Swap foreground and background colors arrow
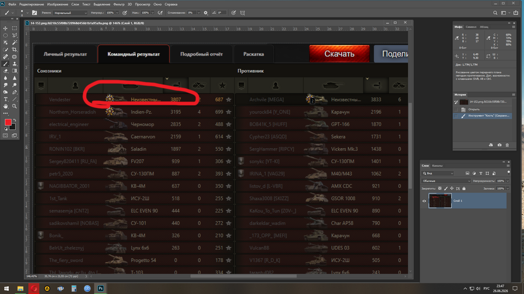The width and height of the screenshot is (524, 294). 14,120
